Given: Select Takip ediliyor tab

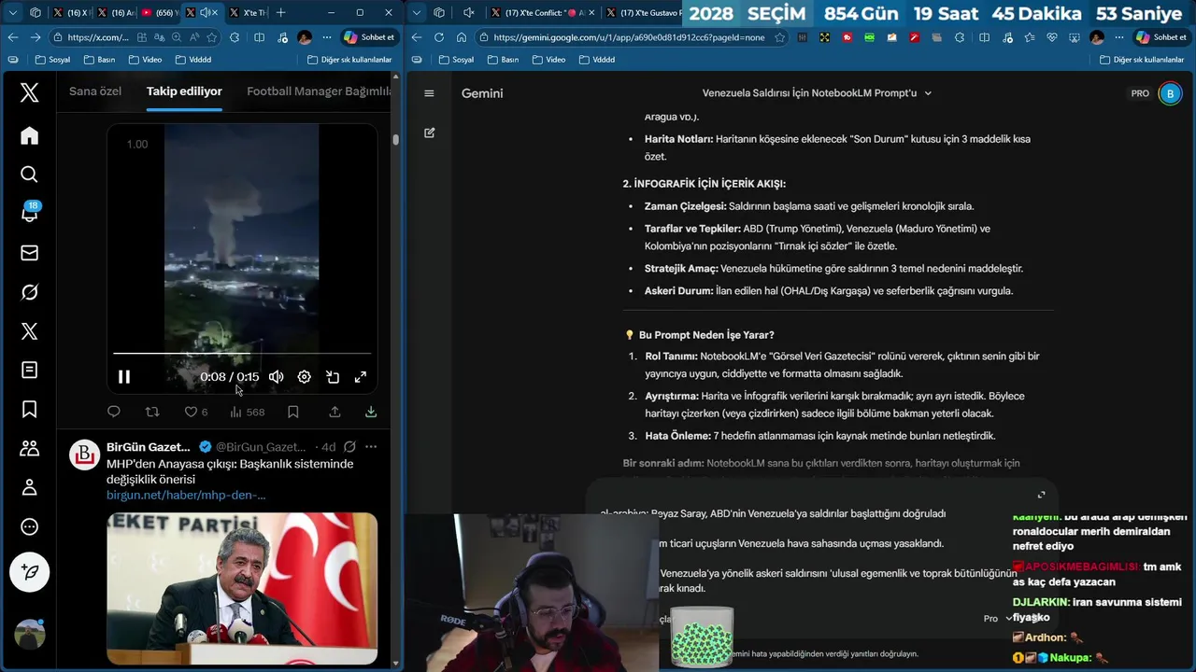Looking at the screenshot, I should 184,91.
